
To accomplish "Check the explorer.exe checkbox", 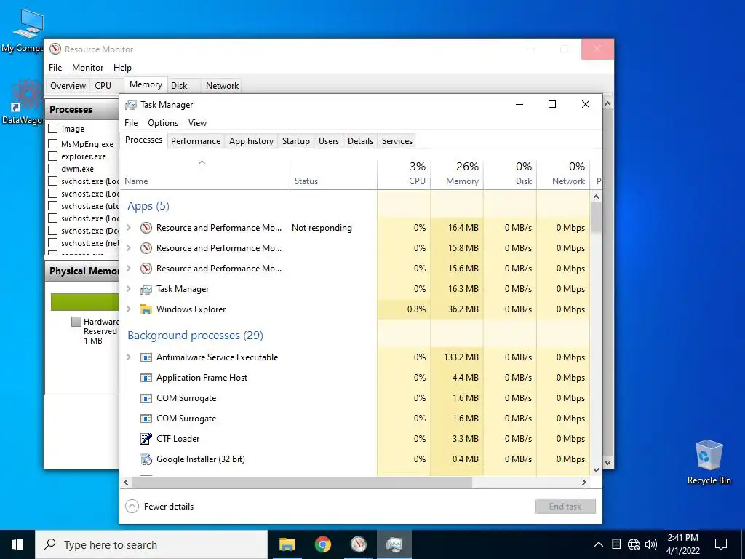I will (x=53, y=156).
